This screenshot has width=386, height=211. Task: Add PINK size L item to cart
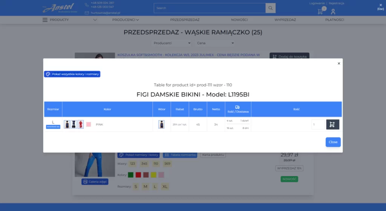pyautogui.click(x=332, y=124)
